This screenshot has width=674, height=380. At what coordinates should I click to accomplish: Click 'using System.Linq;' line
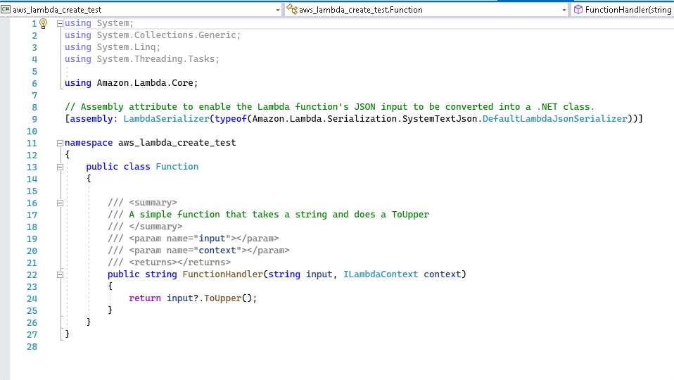113,47
